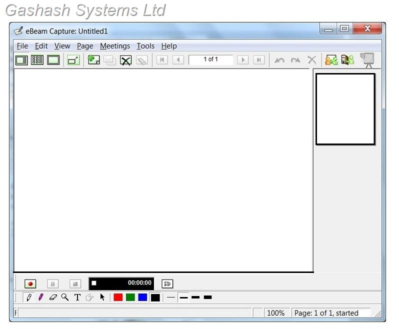Select the Pen tool
Viewport: 399px width, 329px height.
[29, 297]
